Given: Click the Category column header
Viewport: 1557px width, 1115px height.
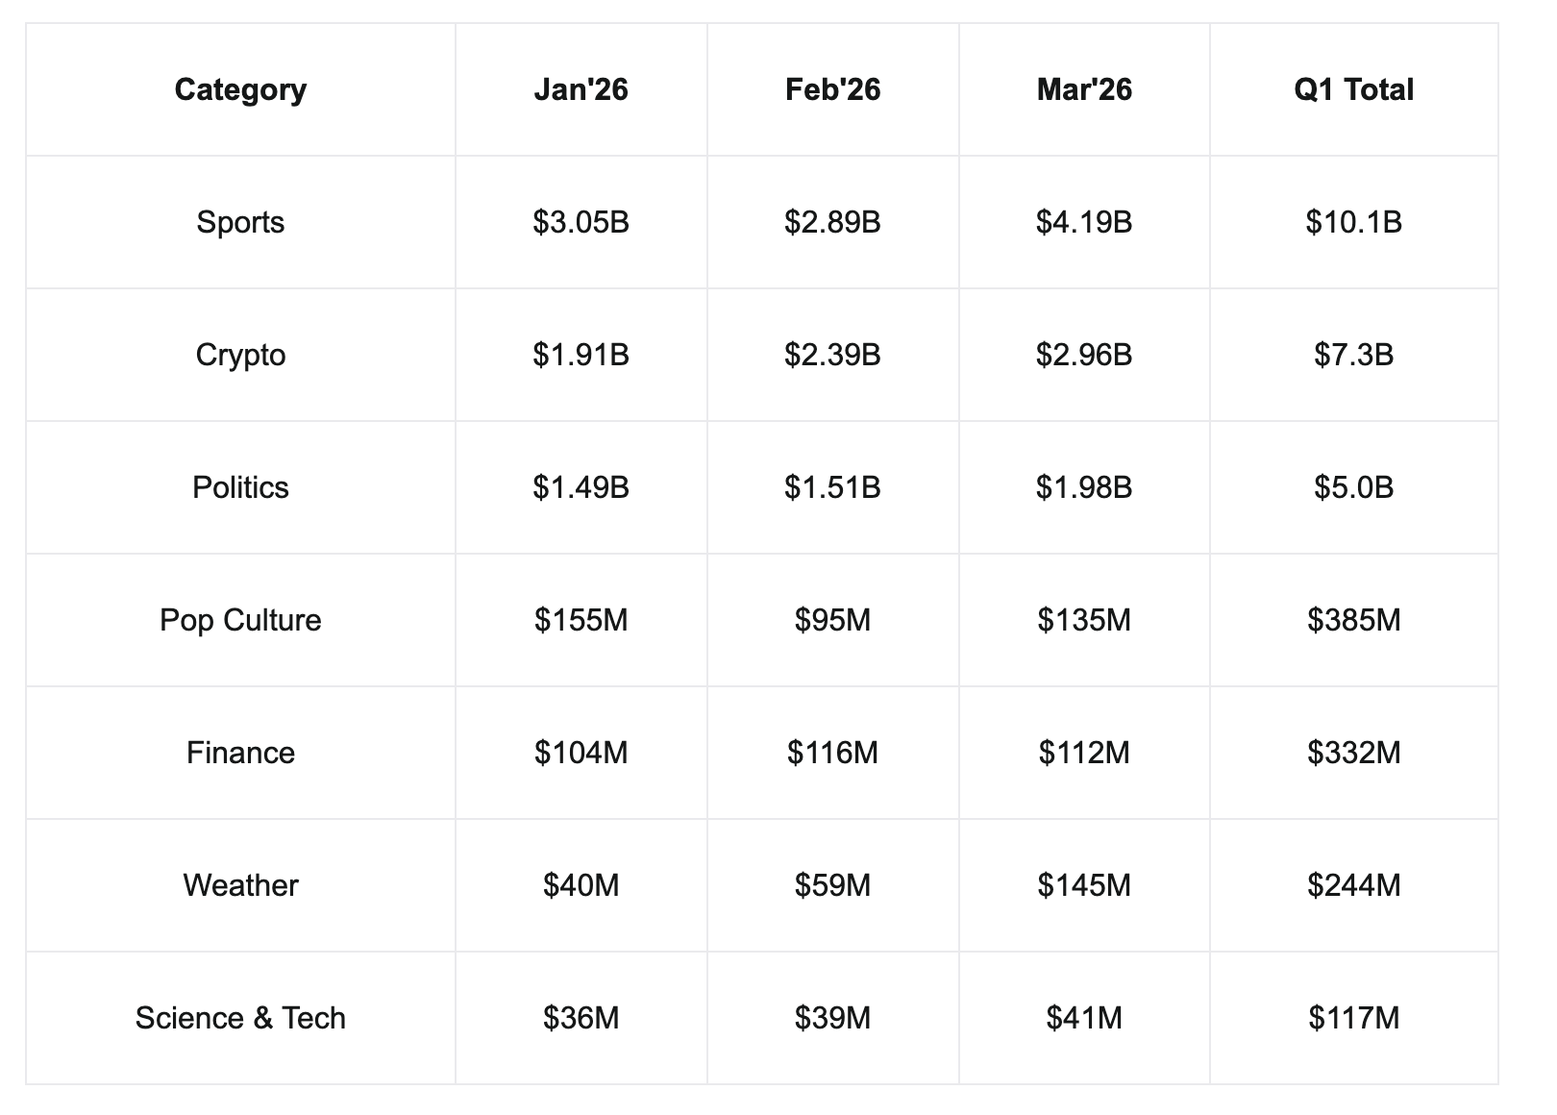Looking at the screenshot, I should 240,89.
